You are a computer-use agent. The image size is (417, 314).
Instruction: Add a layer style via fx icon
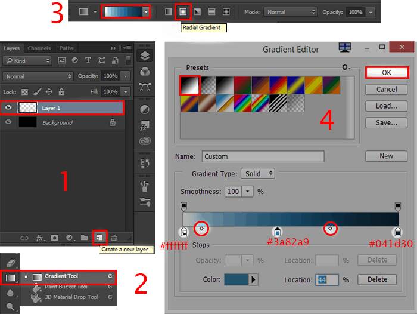(x=40, y=238)
